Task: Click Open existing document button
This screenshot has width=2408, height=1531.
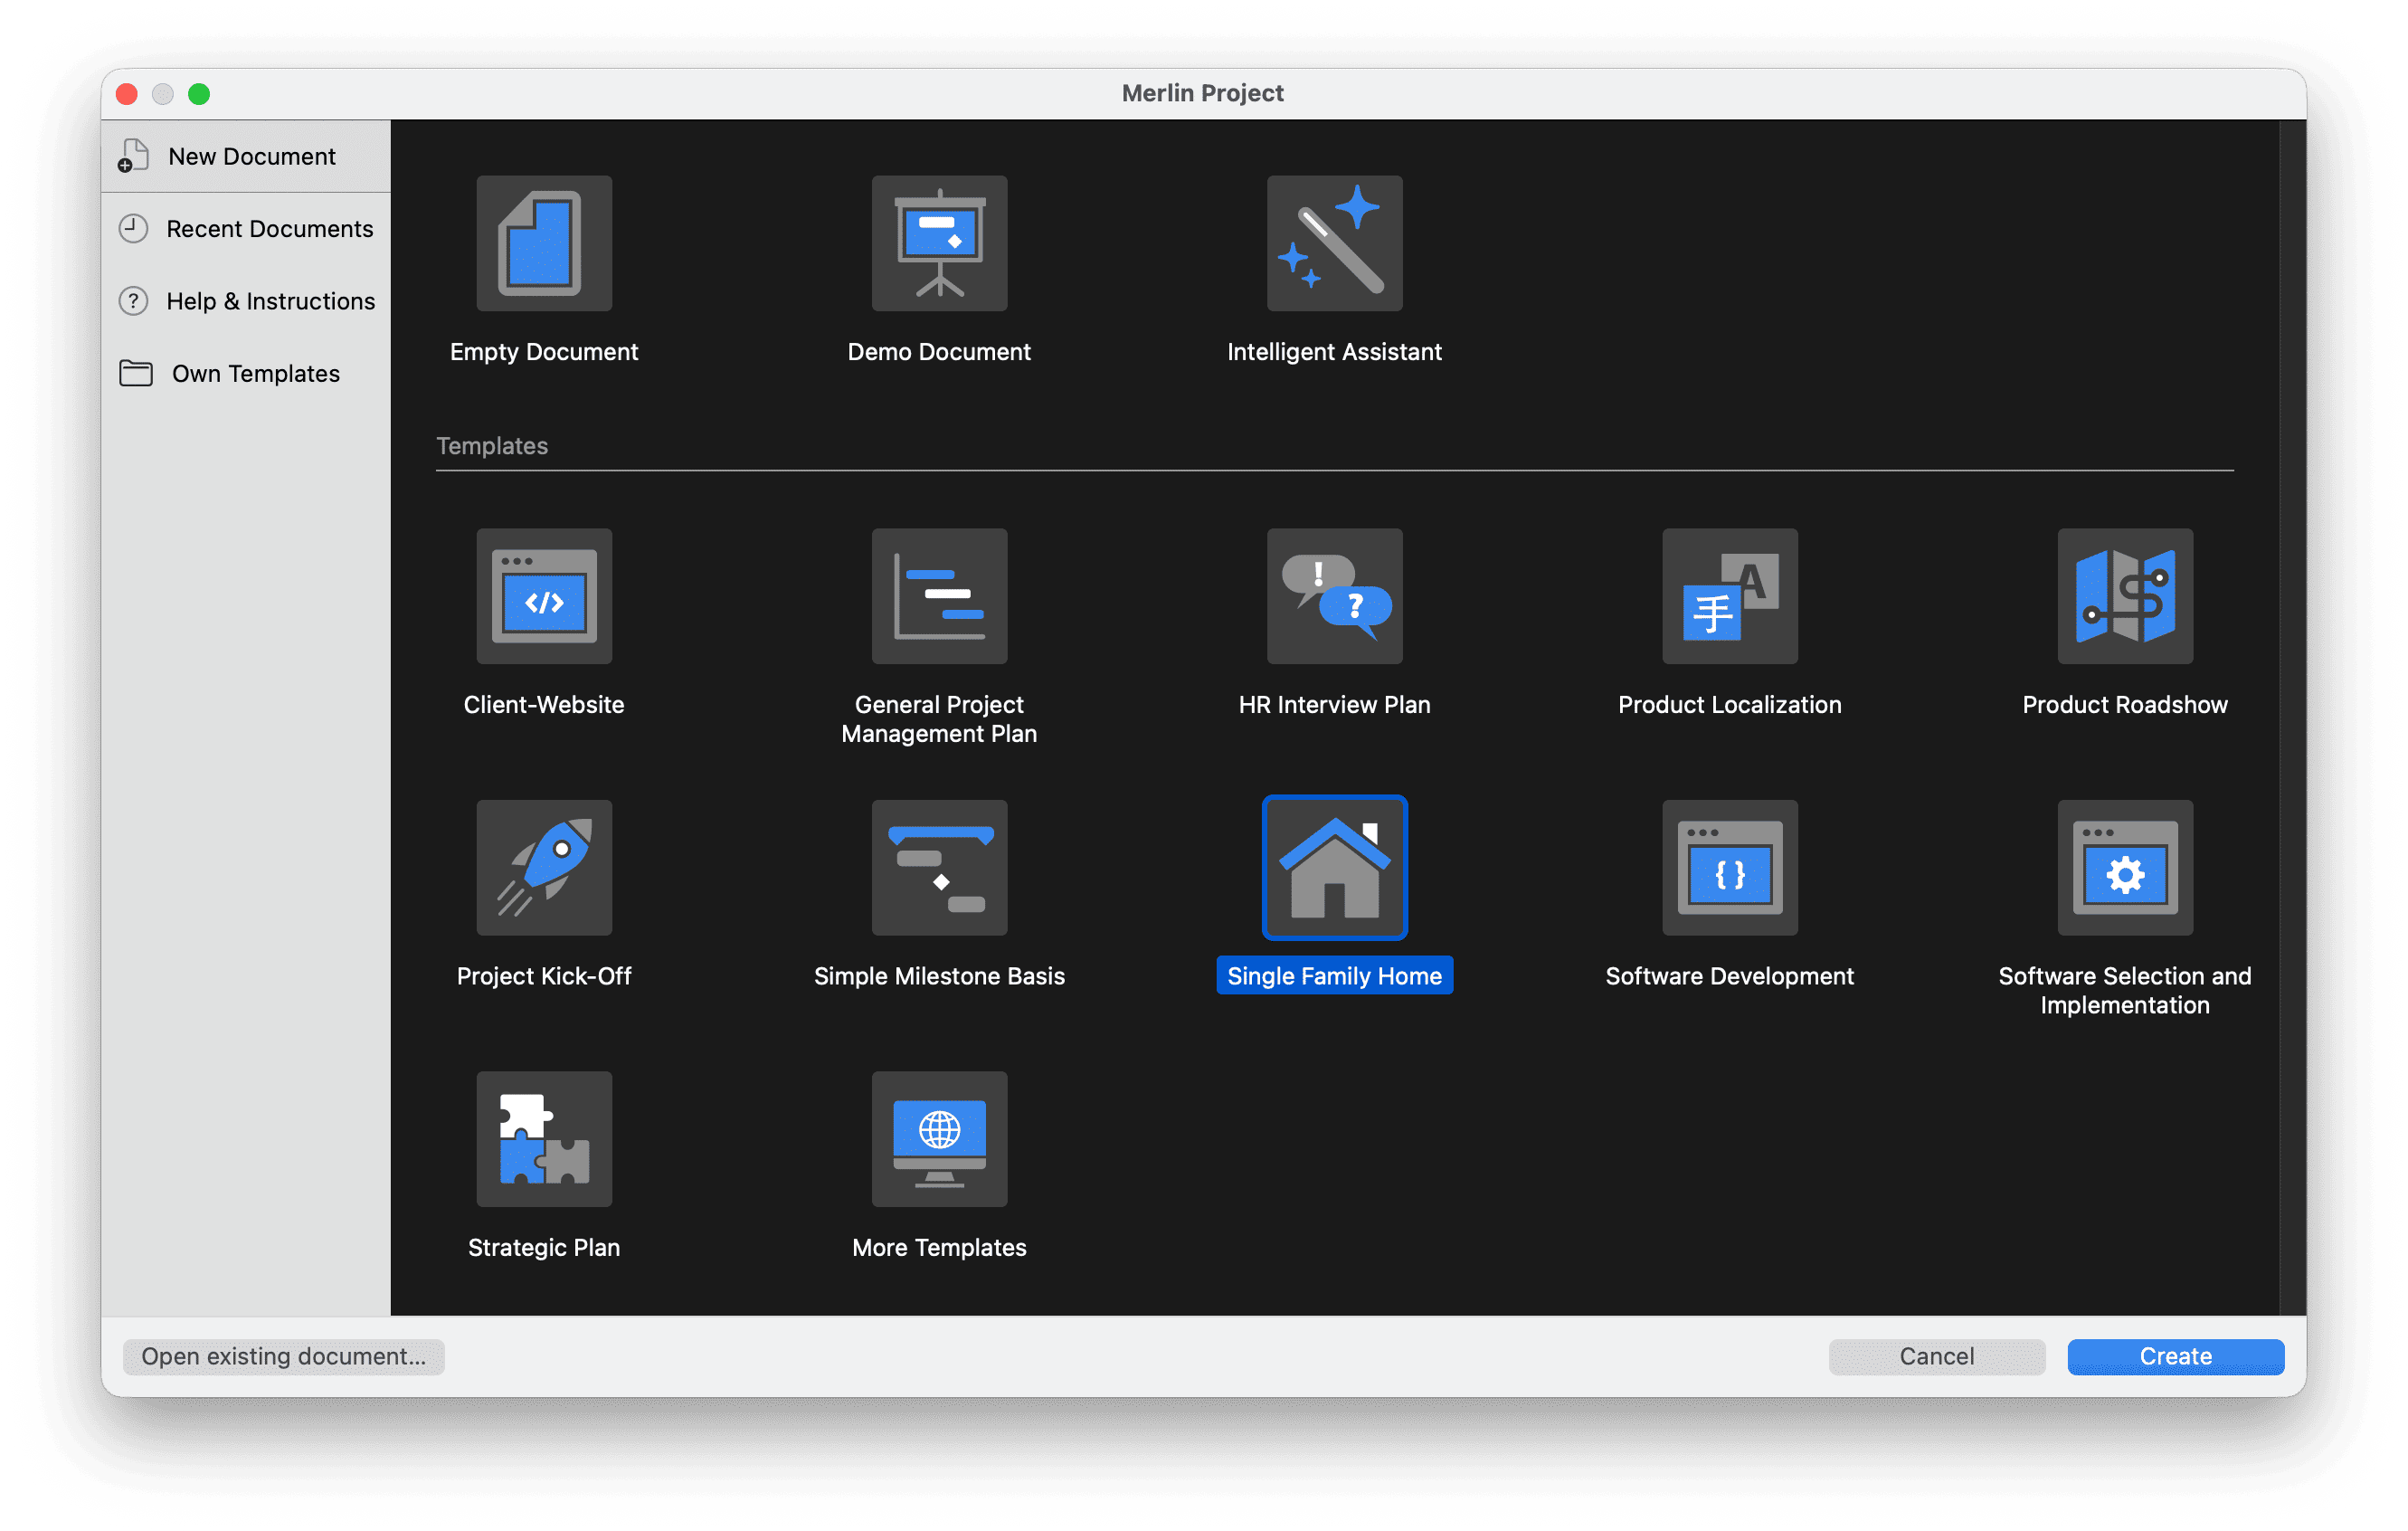Action: pyautogui.click(x=283, y=1356)
